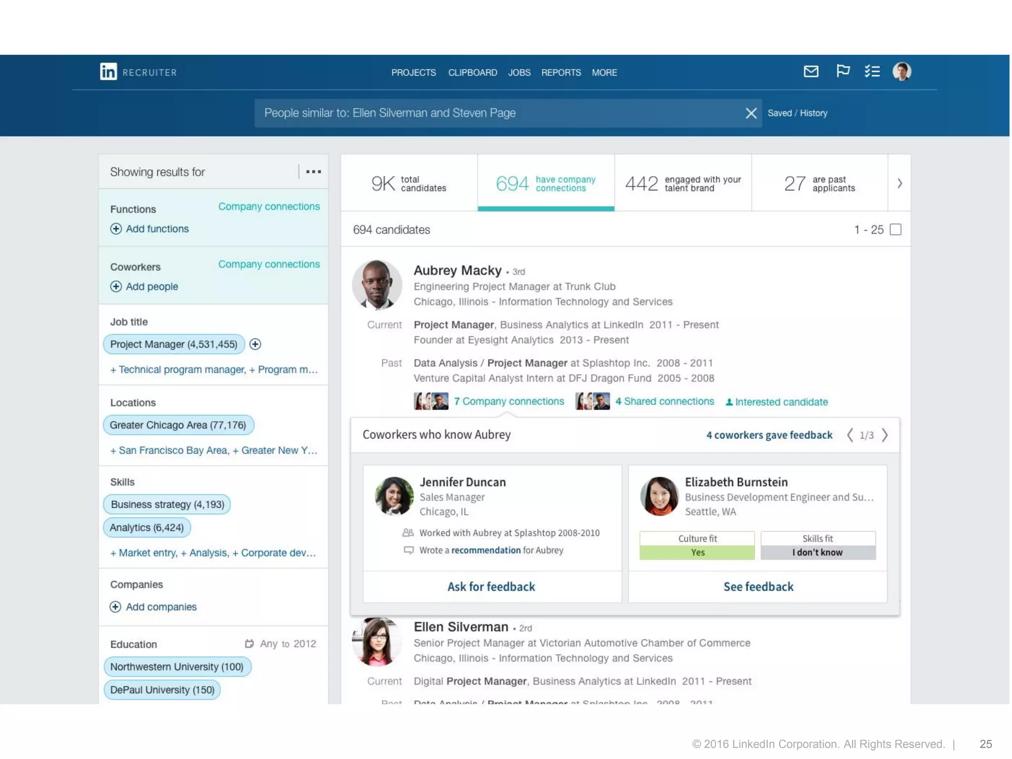Go to next coworker page
The width and height of the screenshot is (1012, 759).
coord(885,435)
